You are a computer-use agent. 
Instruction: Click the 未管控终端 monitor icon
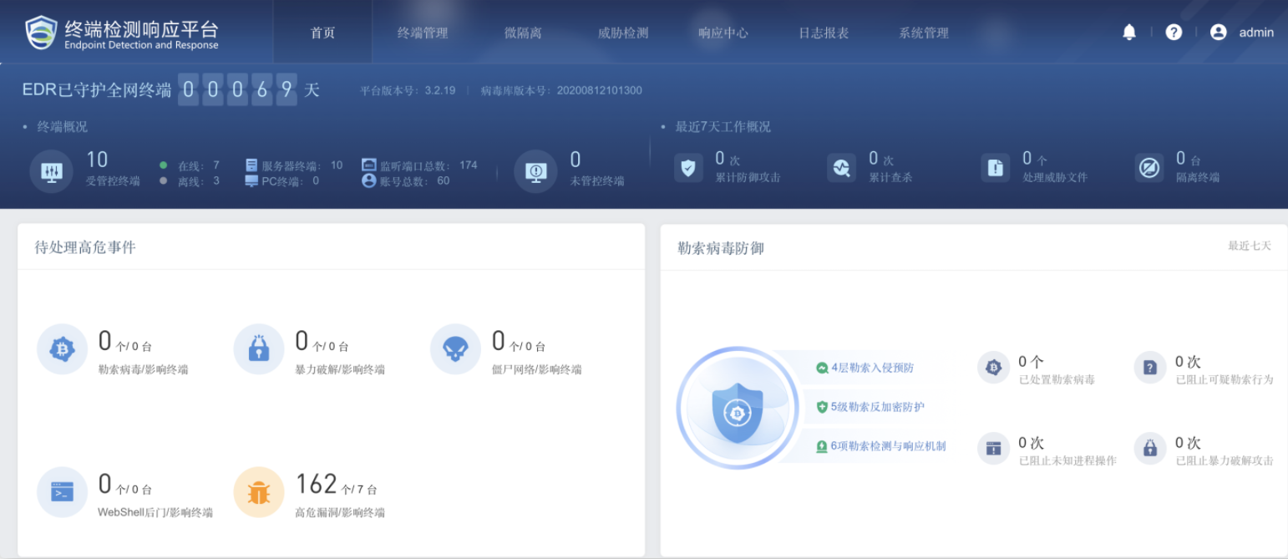(x=535, y=170)
